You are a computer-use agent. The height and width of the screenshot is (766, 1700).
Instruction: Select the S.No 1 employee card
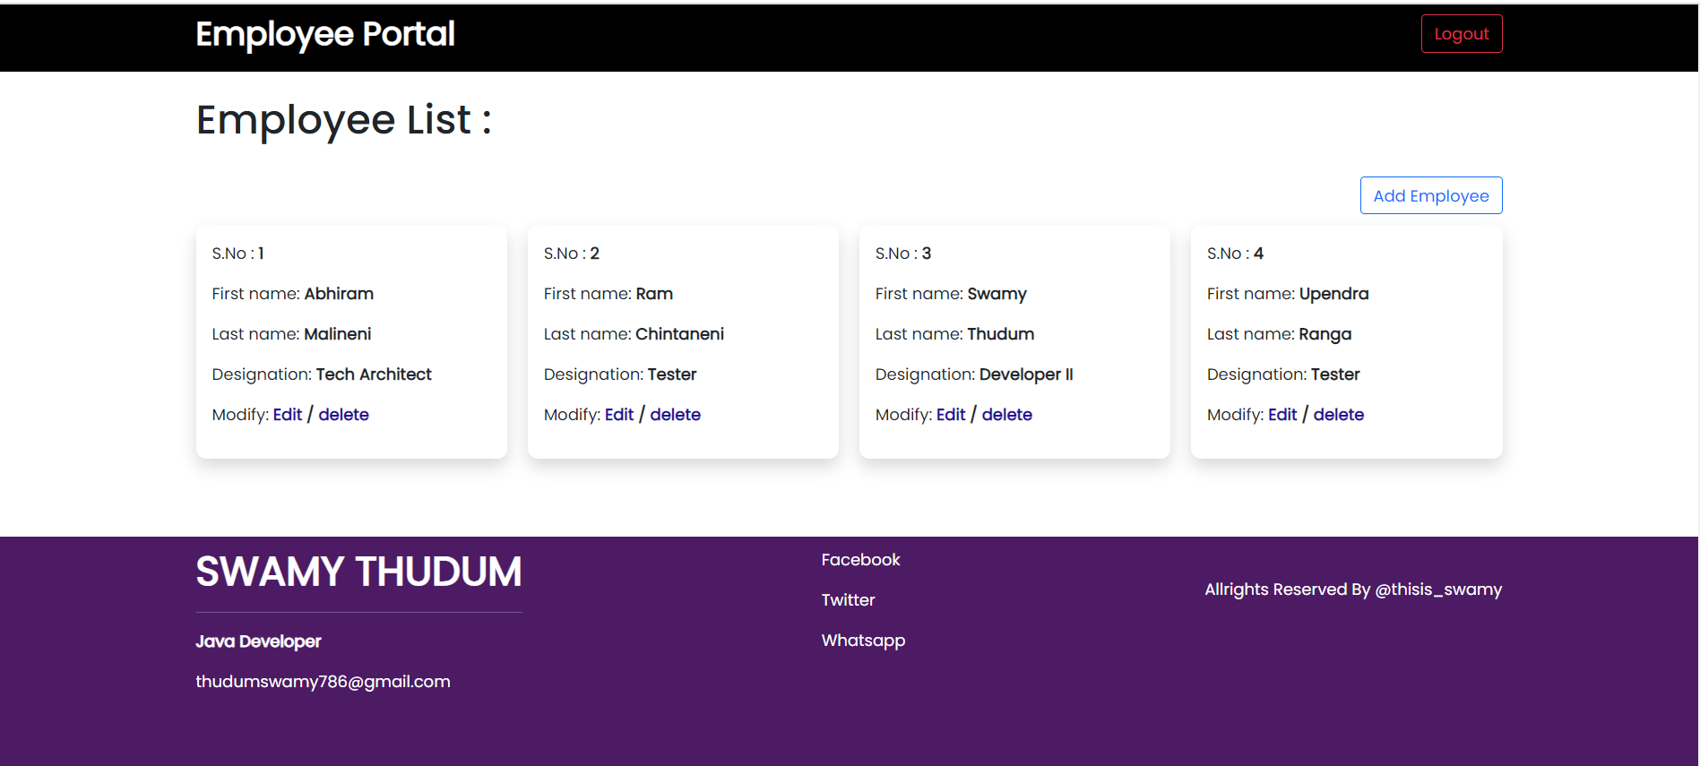pyautogui.click(x=351, y=341)
